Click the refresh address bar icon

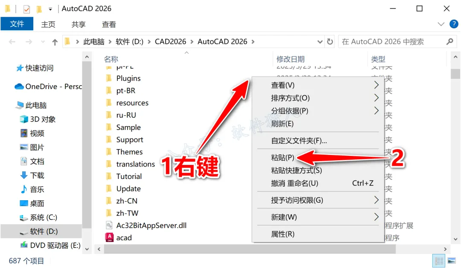click(330, 42)
